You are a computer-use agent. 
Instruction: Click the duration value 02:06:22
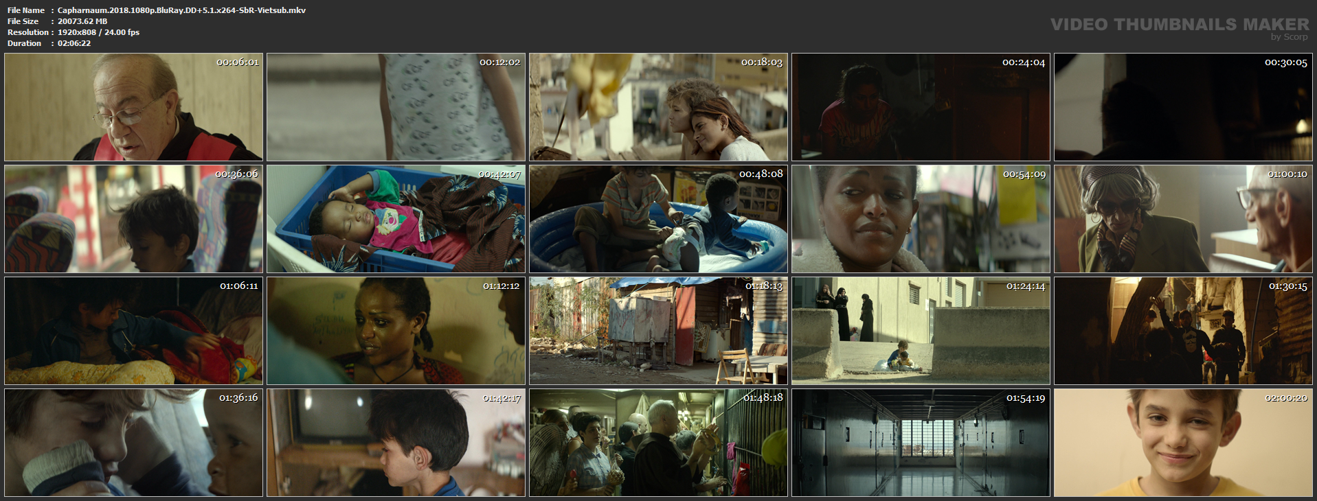(74, 43)
